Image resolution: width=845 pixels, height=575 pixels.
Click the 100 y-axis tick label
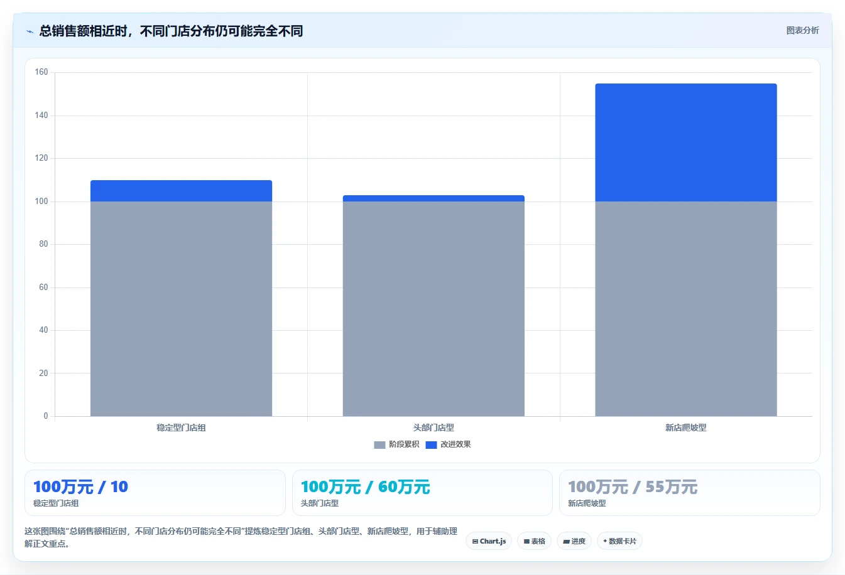(x=41, y=202)
